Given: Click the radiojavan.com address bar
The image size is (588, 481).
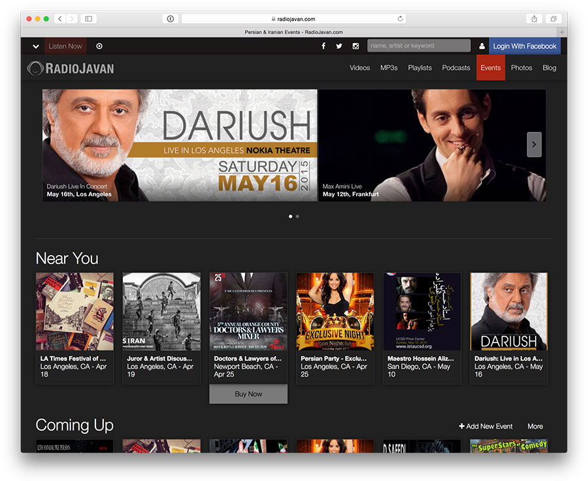Looking at the screenshot, I should point(293,19).
